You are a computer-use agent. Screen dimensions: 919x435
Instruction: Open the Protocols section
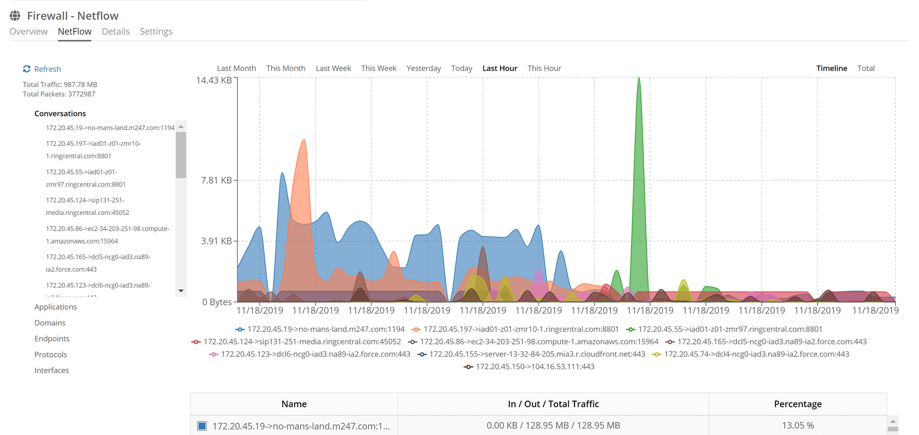coord(51,355)
